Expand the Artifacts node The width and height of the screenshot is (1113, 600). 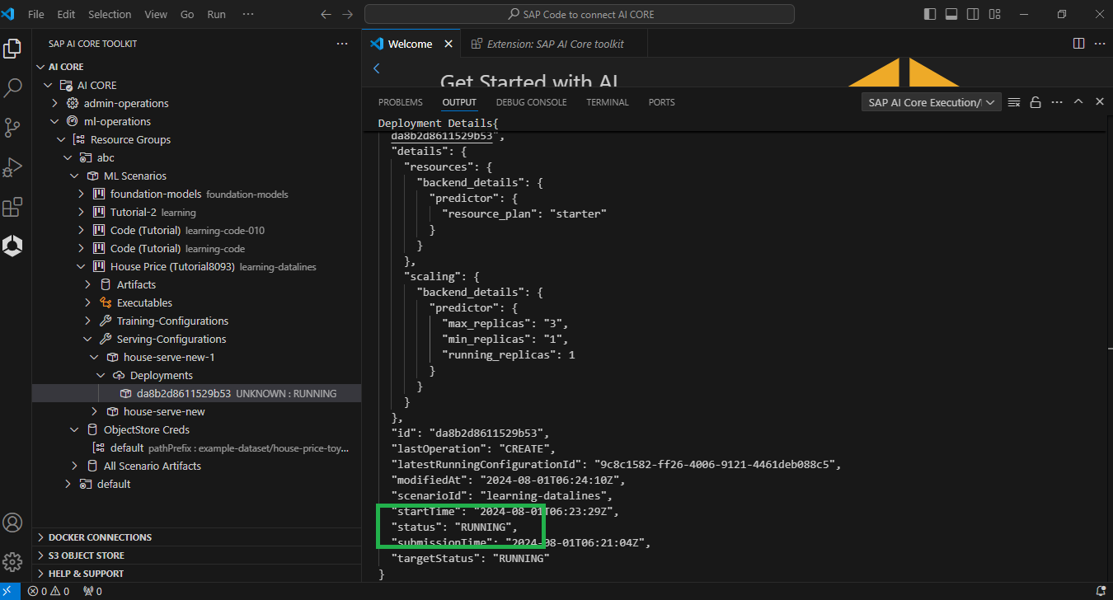pos(88,284)
